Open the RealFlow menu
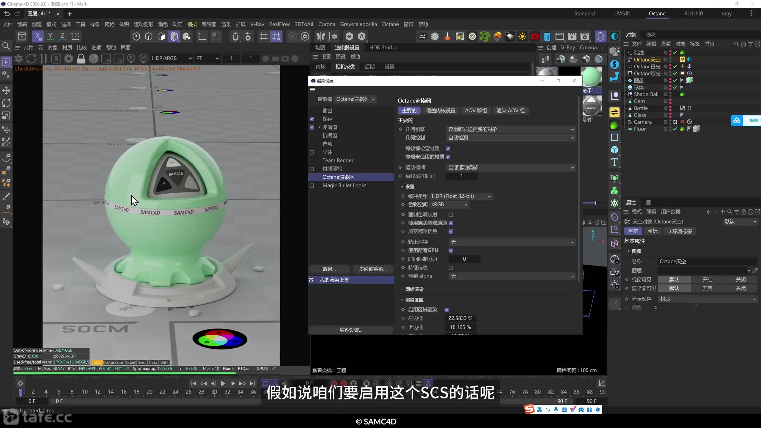Screen dimensions: 761x428 point(279,24)
